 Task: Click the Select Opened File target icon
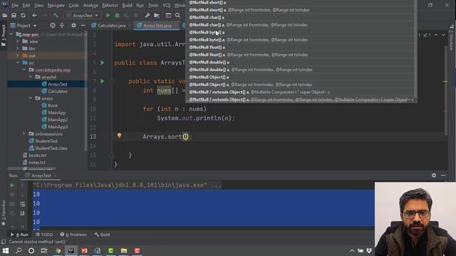[53, 26]
